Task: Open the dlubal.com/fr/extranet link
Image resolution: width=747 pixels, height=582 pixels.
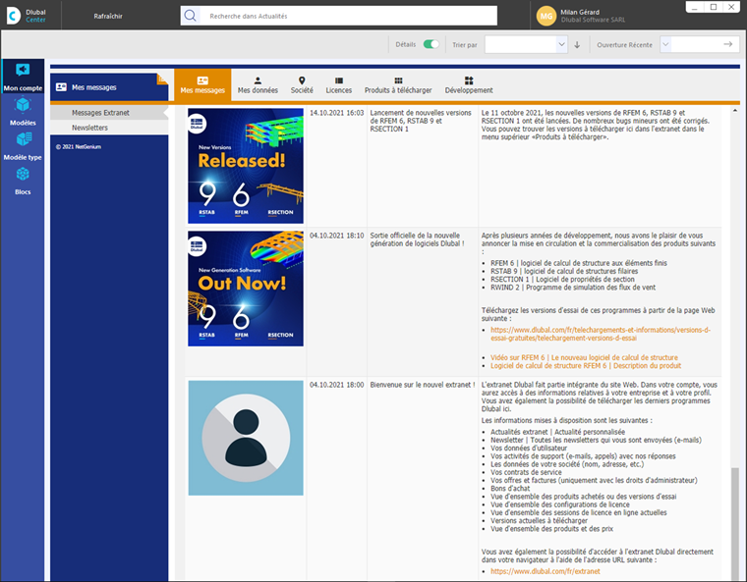Action: click(x=545, y=571)
